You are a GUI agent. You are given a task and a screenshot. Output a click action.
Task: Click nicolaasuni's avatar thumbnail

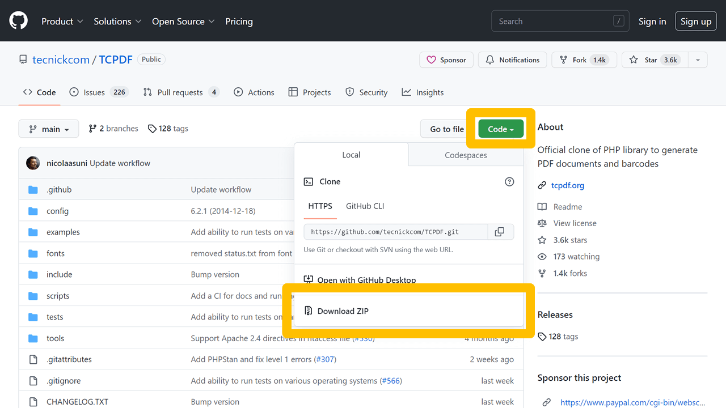[33, 163]
